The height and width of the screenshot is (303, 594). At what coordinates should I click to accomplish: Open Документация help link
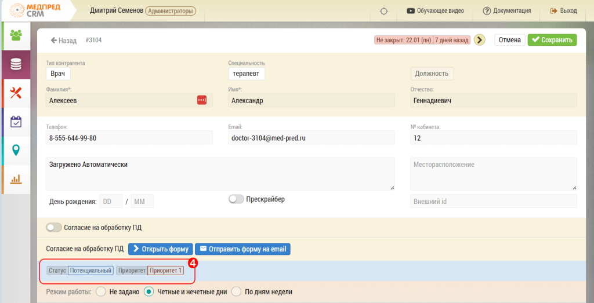click(507, 11)
